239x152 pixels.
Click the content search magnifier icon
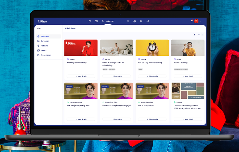pyautogui.click(x=194, y=35)
